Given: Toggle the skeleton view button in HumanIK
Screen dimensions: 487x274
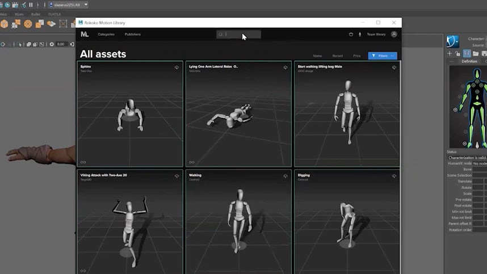Looking at the screenshot, I should [x=467, y=54].
